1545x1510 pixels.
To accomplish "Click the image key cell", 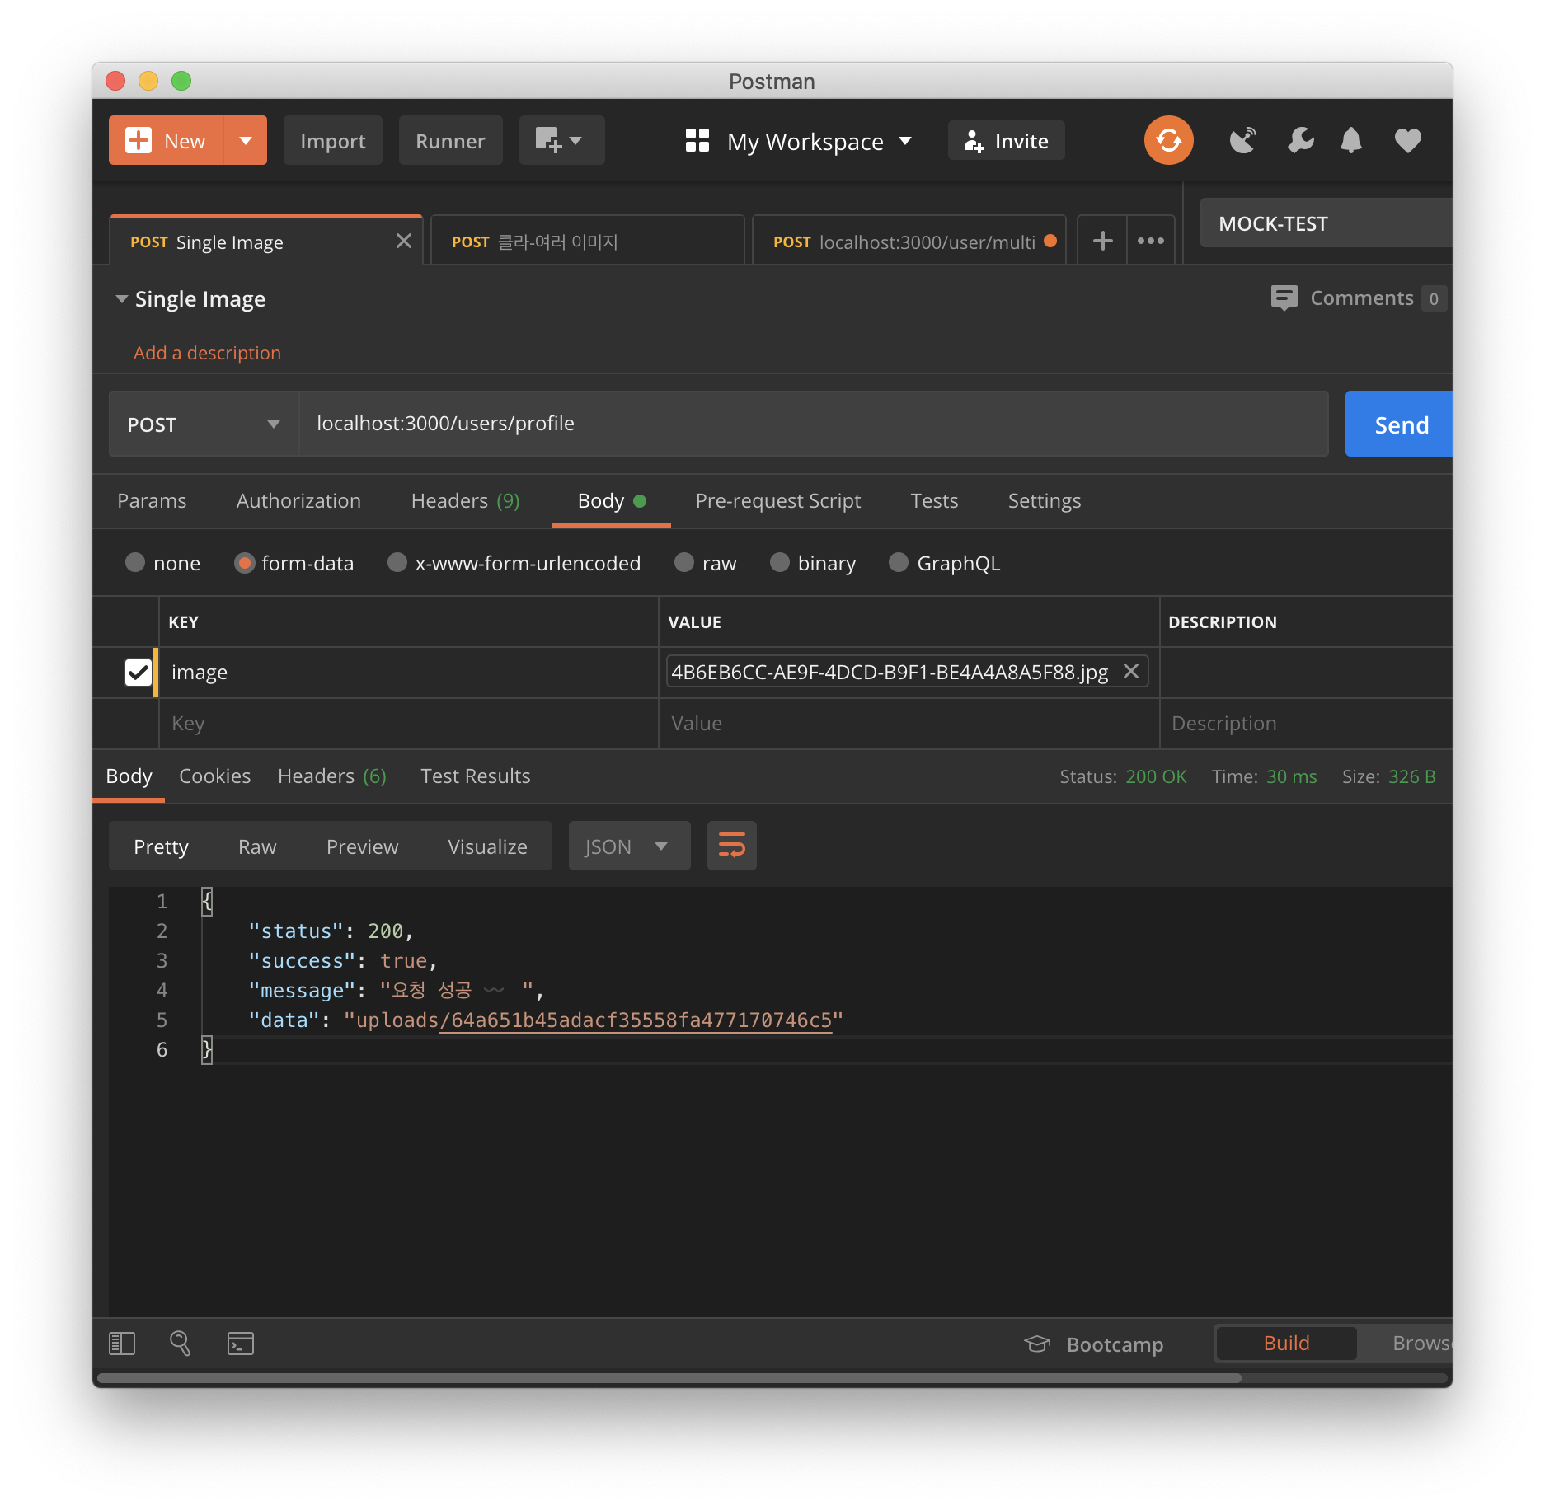I will click(408, 672).
